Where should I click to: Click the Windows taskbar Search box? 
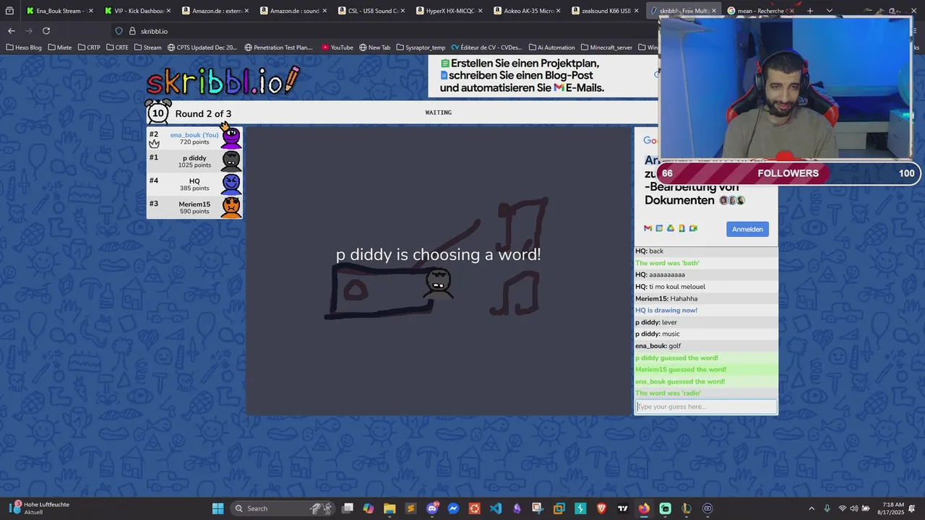[x=282, y=508]
